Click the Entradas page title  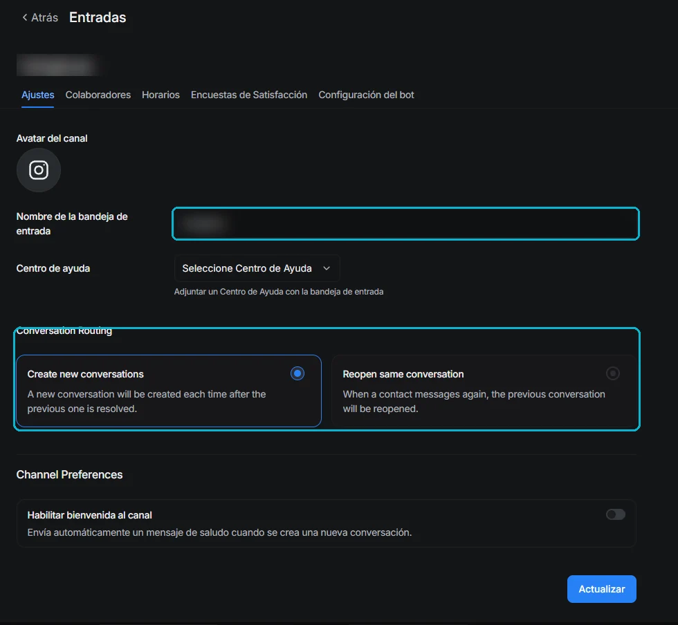pos(98,17)
